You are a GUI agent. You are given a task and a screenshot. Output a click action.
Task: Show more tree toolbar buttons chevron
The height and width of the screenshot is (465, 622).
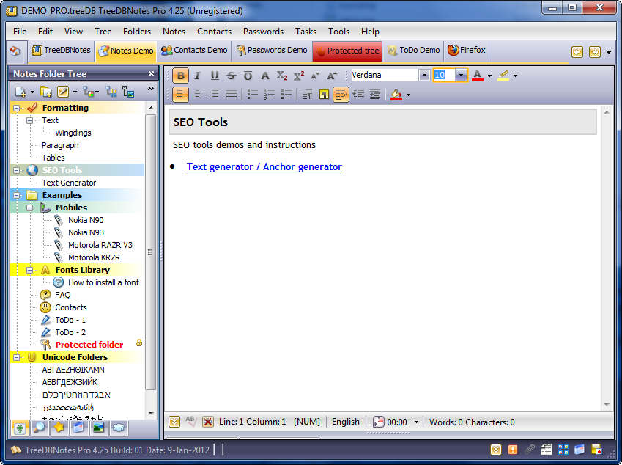[x=151, y=89]
